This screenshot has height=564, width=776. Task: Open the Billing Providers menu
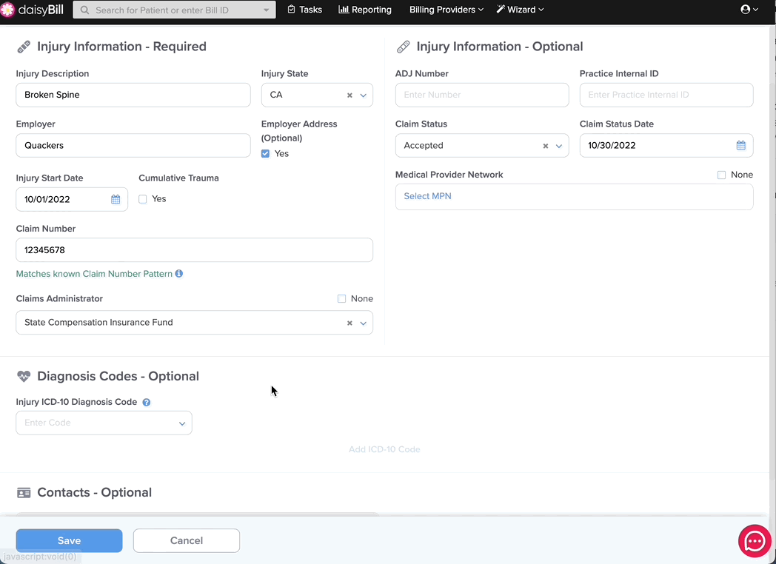(x=446, y=10)
